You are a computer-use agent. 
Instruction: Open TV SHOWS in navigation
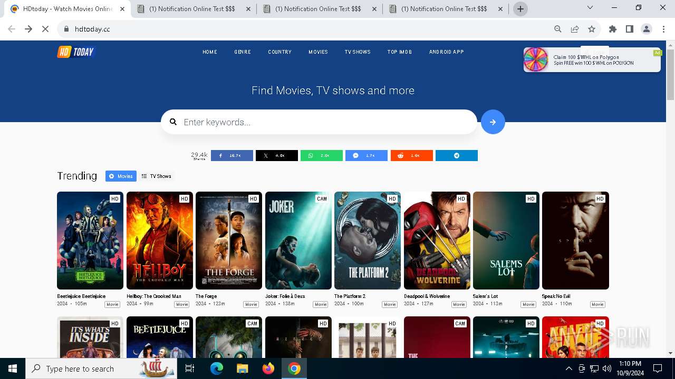(358, 52)
